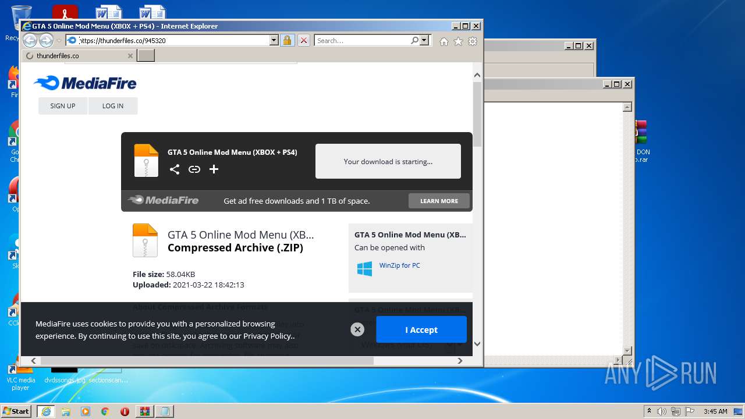Click the search magnifier icon
Viewport: 745px width, 419px height.
point(414,40)
